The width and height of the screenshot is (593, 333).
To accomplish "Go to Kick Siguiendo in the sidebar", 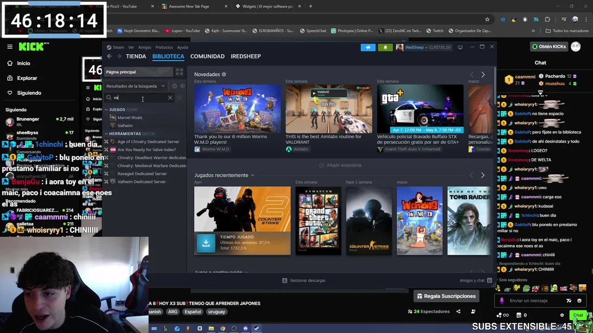I will click(29, 93).
